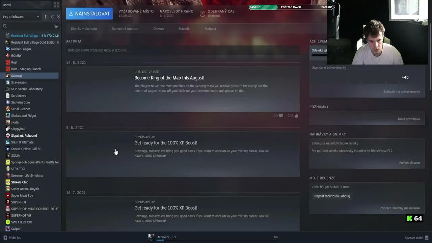Viewport: 432px width, 243px height.
Task: Click Přidat hru at bottom left
Action: 12,238
